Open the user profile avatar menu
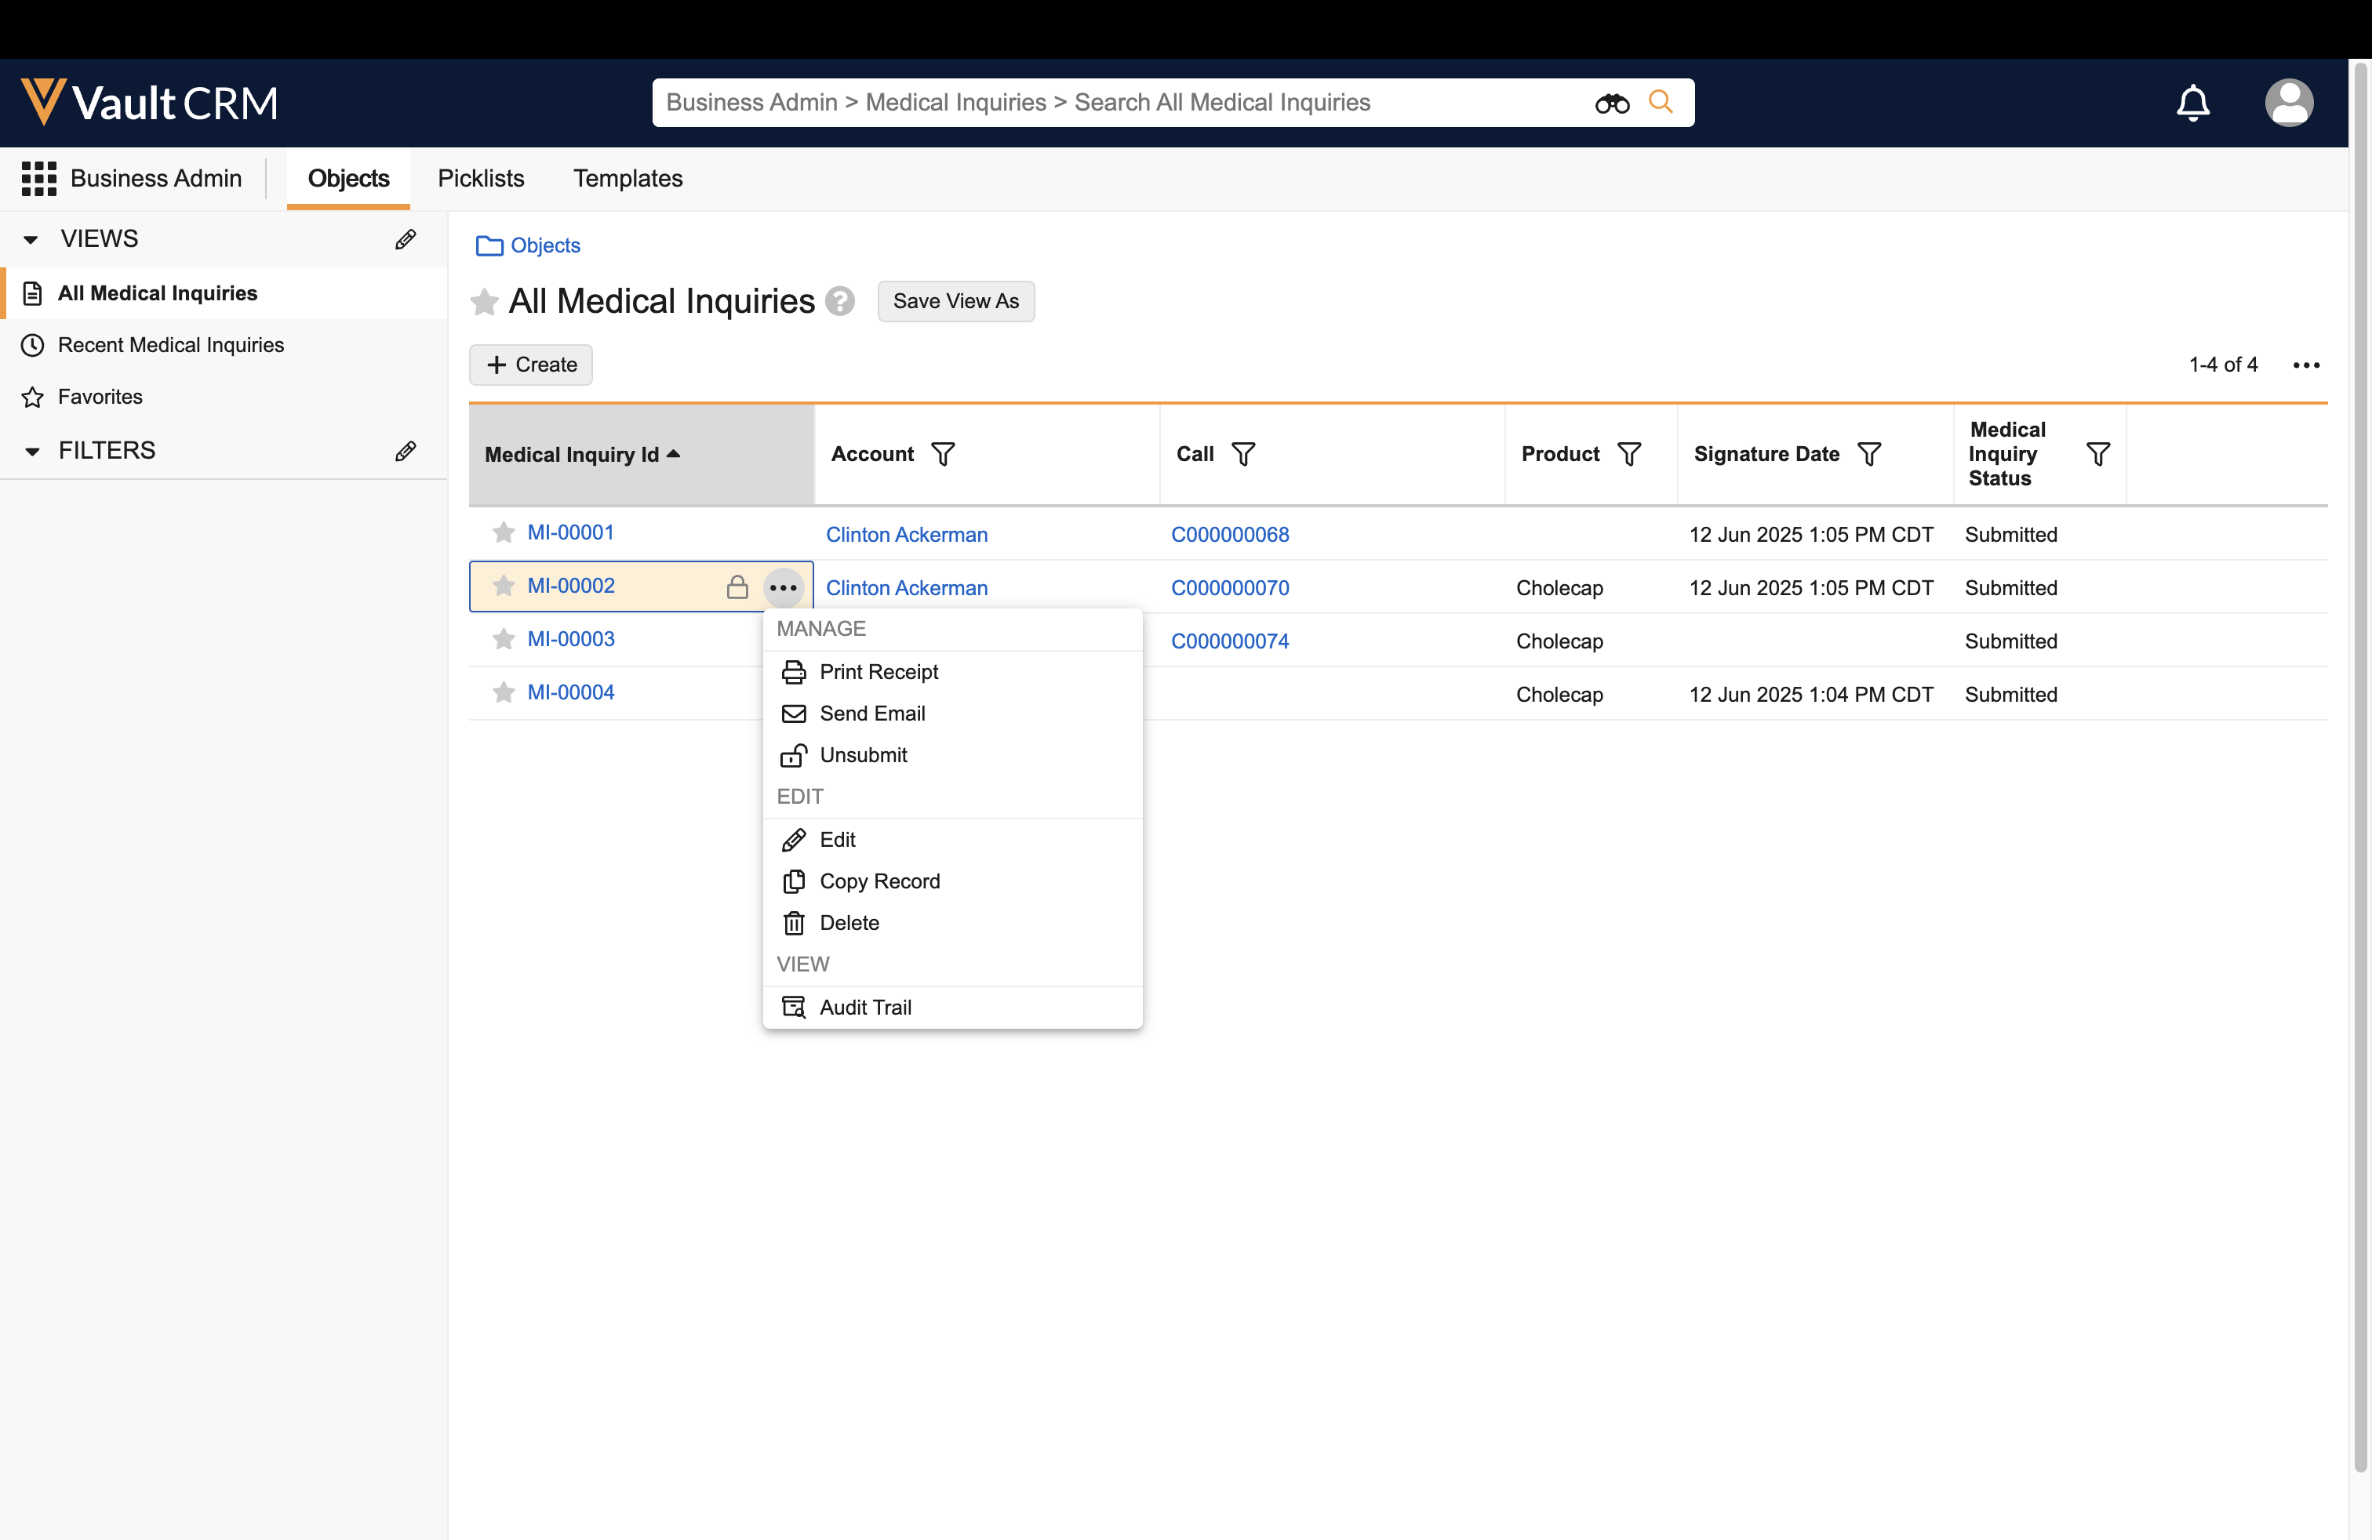Viewport: 2372px width, 1540px height. pyautogui.click(x=2288, y=103)
